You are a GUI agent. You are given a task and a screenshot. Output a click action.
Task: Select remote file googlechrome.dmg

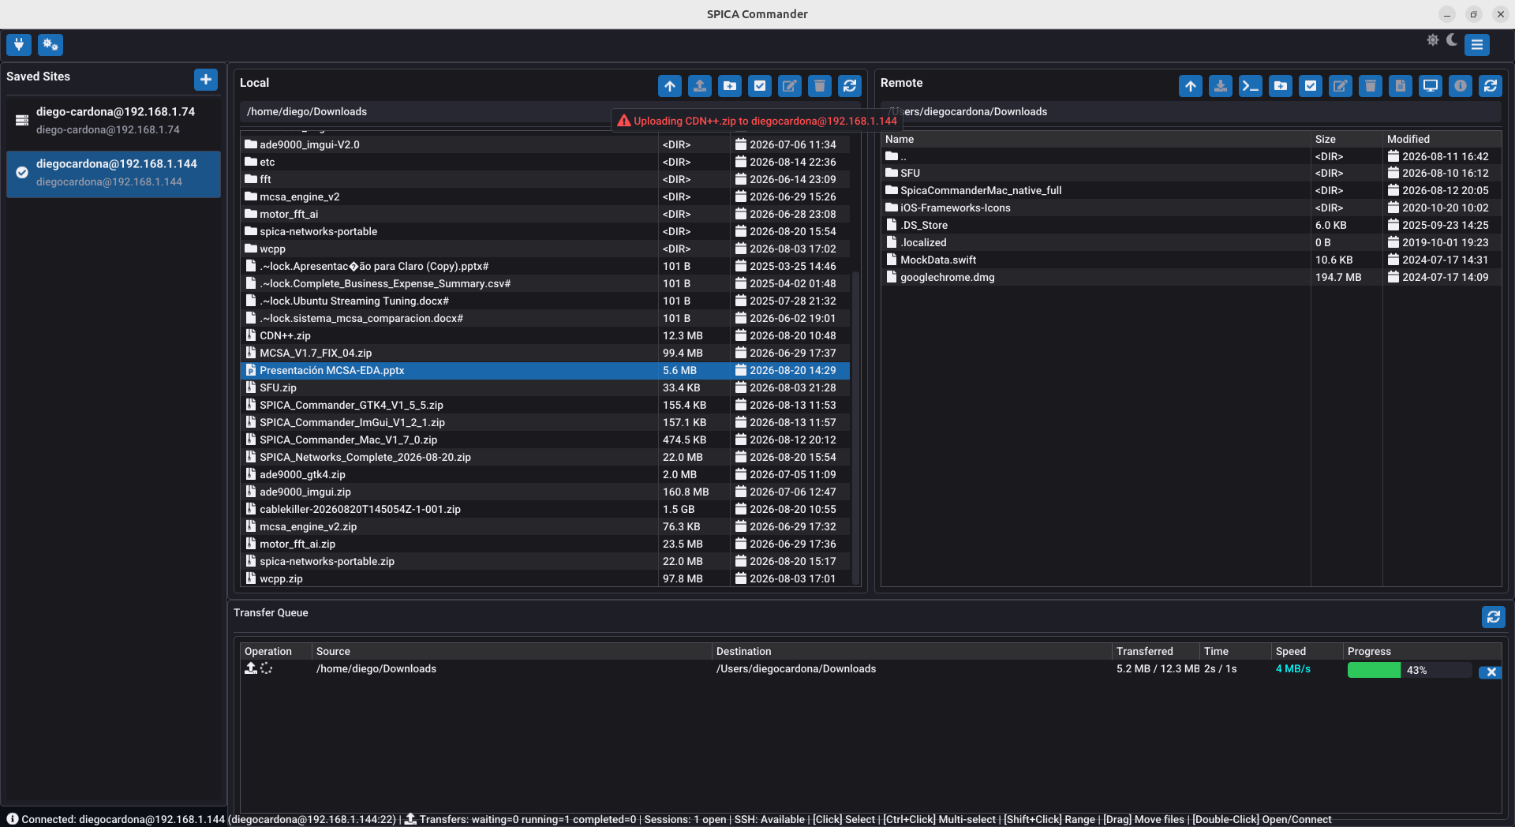[x=1191, y=277]
